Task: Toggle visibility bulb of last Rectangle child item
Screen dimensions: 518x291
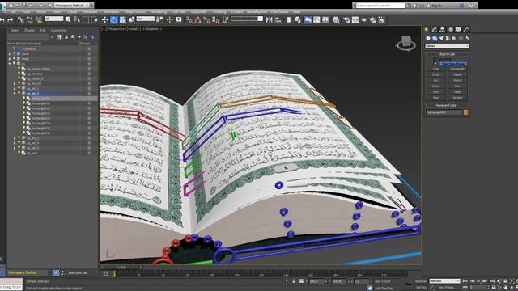Action: click(24, 133)
